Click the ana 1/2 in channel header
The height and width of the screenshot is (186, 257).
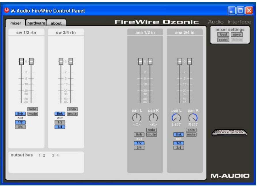pos(145,32)
